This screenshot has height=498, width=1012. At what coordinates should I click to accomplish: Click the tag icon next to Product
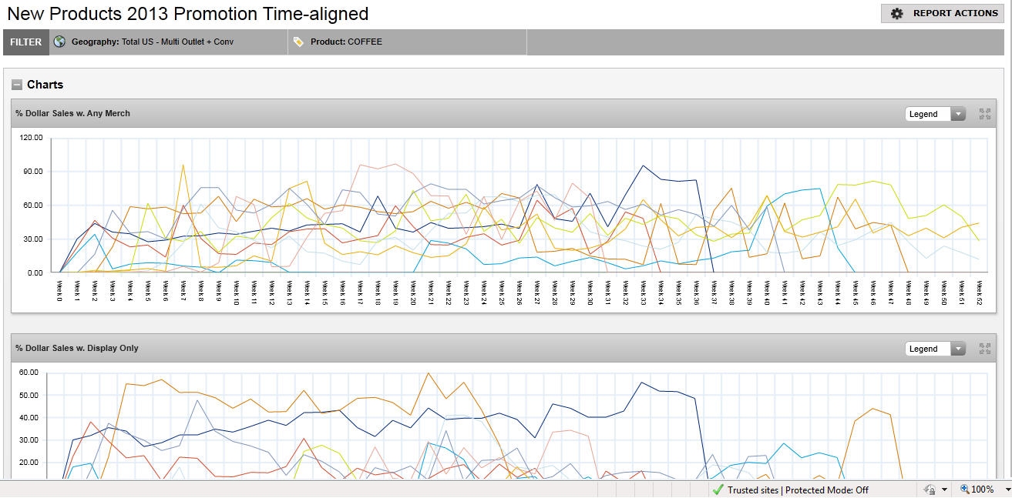tap(298, 42)
